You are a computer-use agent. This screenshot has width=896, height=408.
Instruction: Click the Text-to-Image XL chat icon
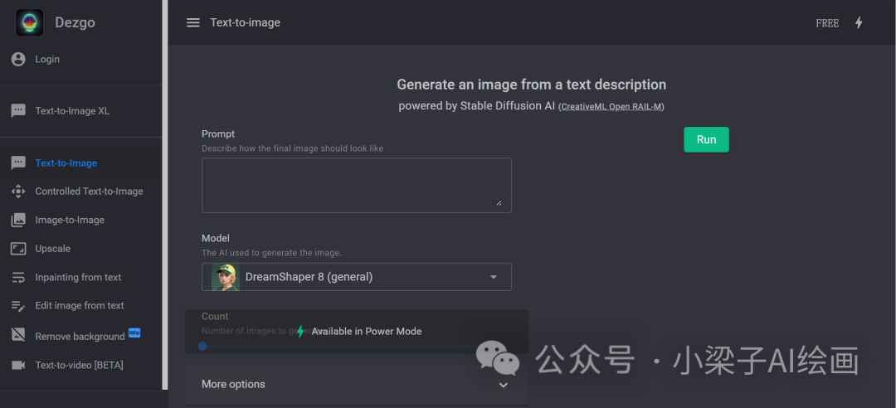pos(18,111)
